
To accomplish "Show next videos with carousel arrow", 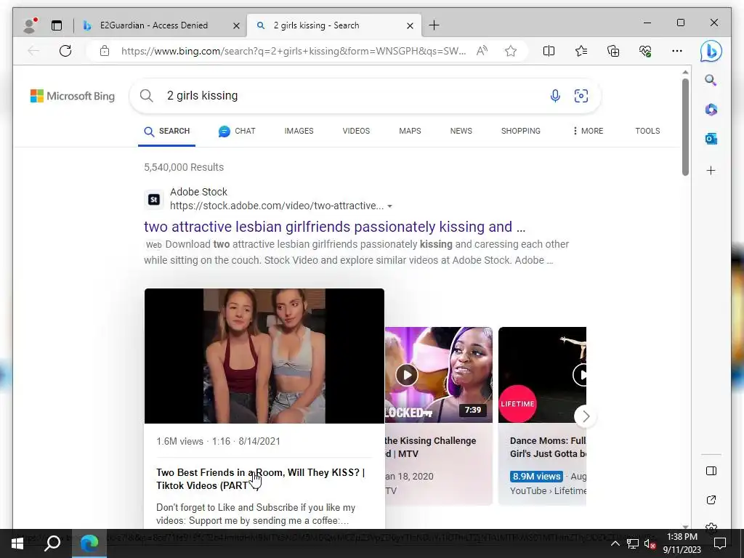I will pos(586,416).
